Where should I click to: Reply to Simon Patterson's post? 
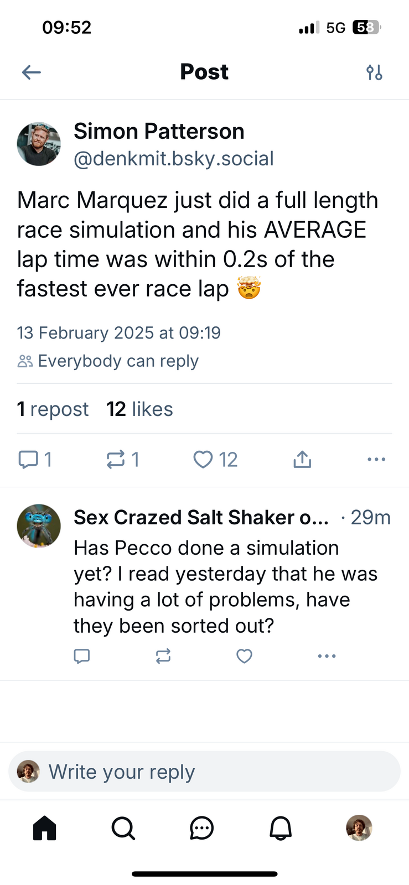click(x=28, y=460)
